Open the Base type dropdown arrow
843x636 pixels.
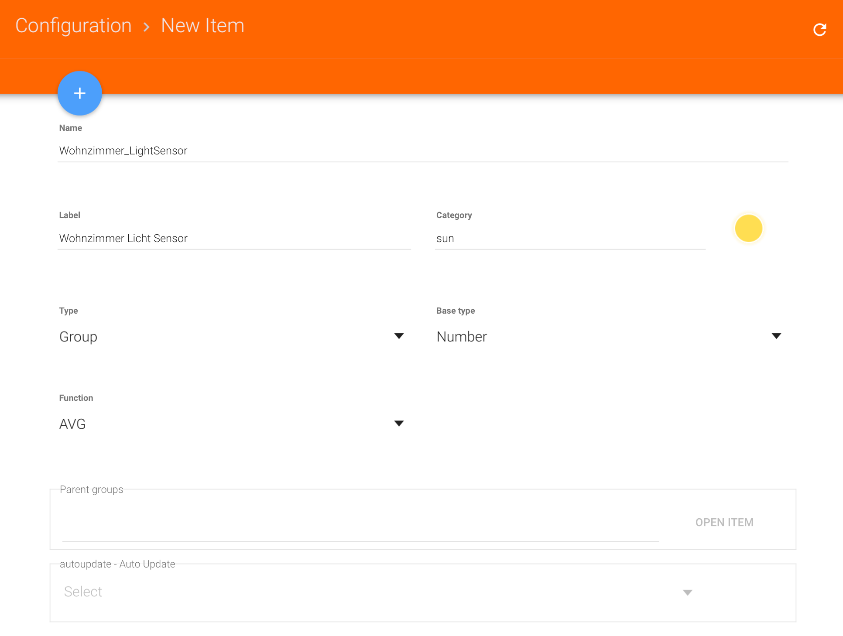click(776, 336)
